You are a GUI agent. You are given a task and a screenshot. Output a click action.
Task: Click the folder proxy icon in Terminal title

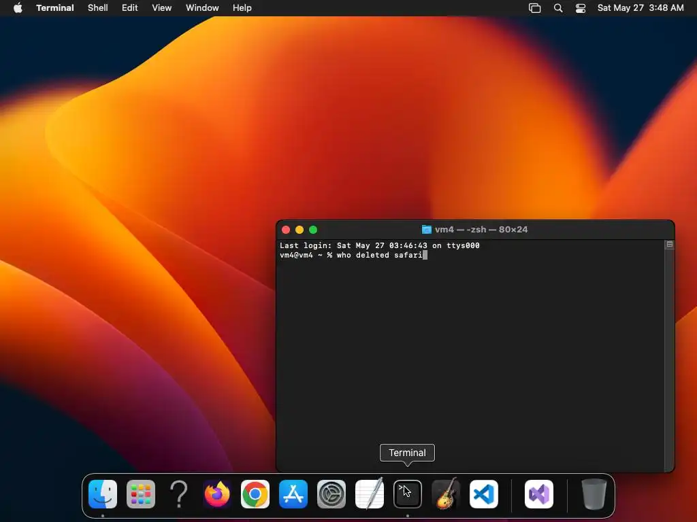426,230
